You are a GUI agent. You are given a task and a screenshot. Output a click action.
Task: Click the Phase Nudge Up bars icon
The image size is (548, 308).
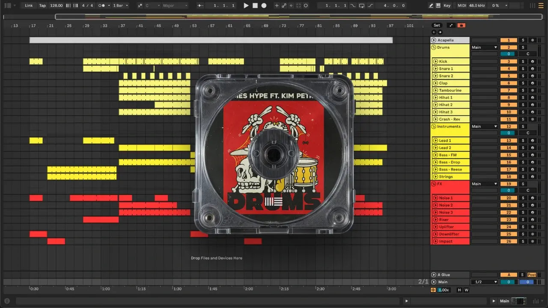tap(75, 6)
